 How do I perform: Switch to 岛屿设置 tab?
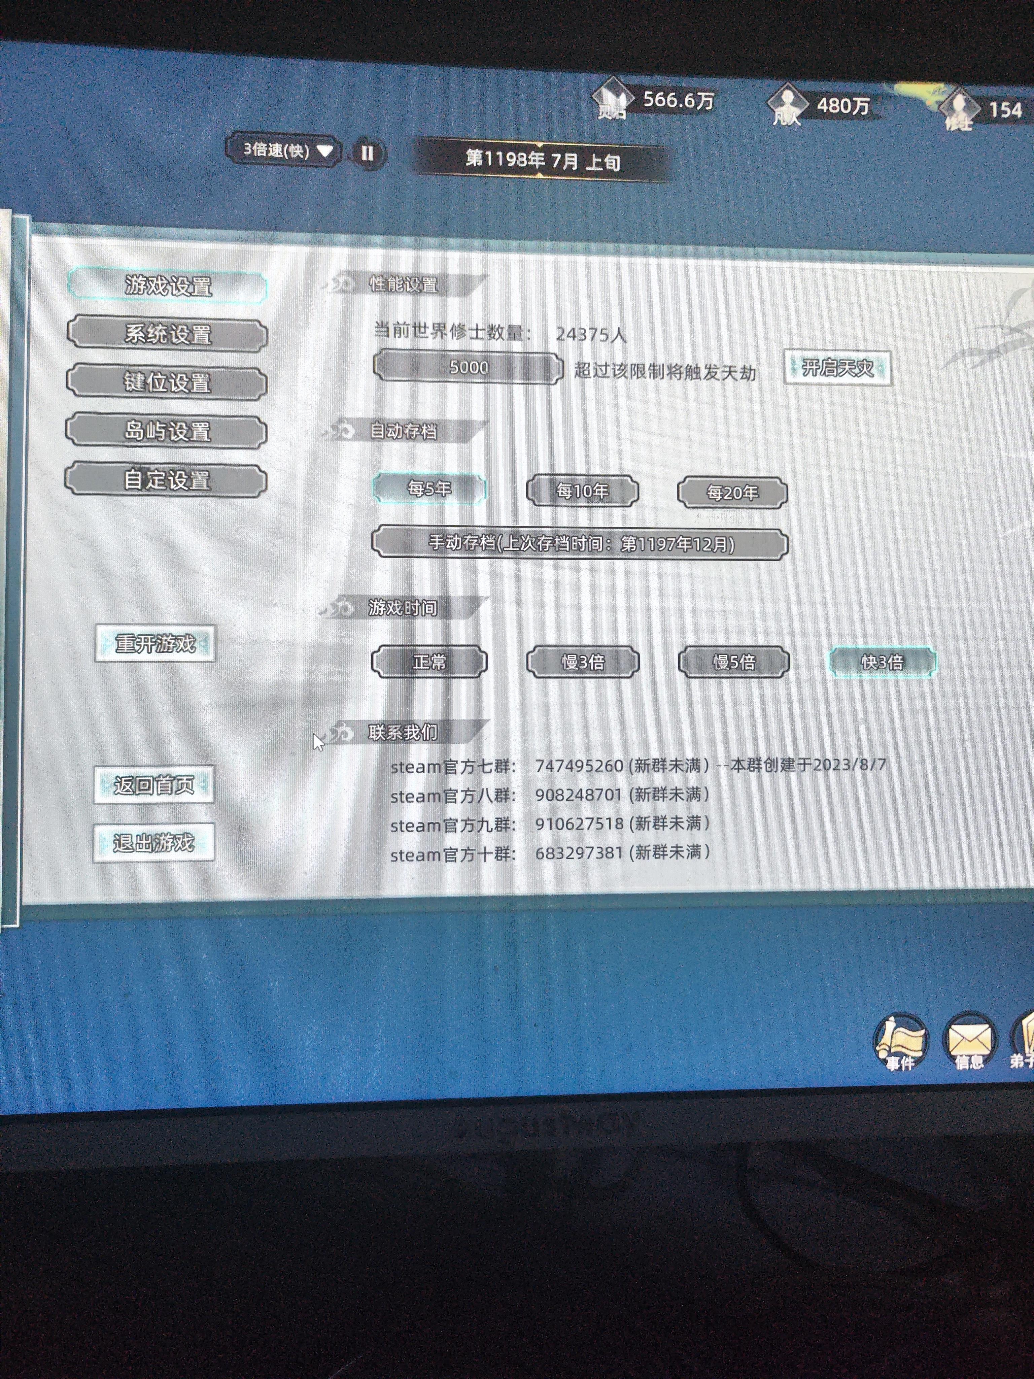click(x=166, y=431)
